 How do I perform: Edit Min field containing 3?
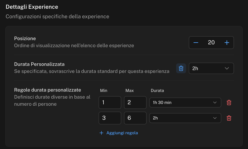click(110, 118)
